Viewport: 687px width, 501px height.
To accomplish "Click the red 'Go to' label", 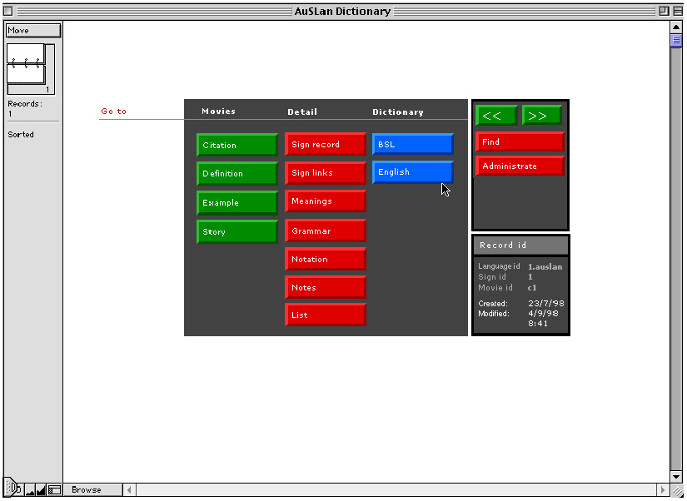I will point(114,112).
